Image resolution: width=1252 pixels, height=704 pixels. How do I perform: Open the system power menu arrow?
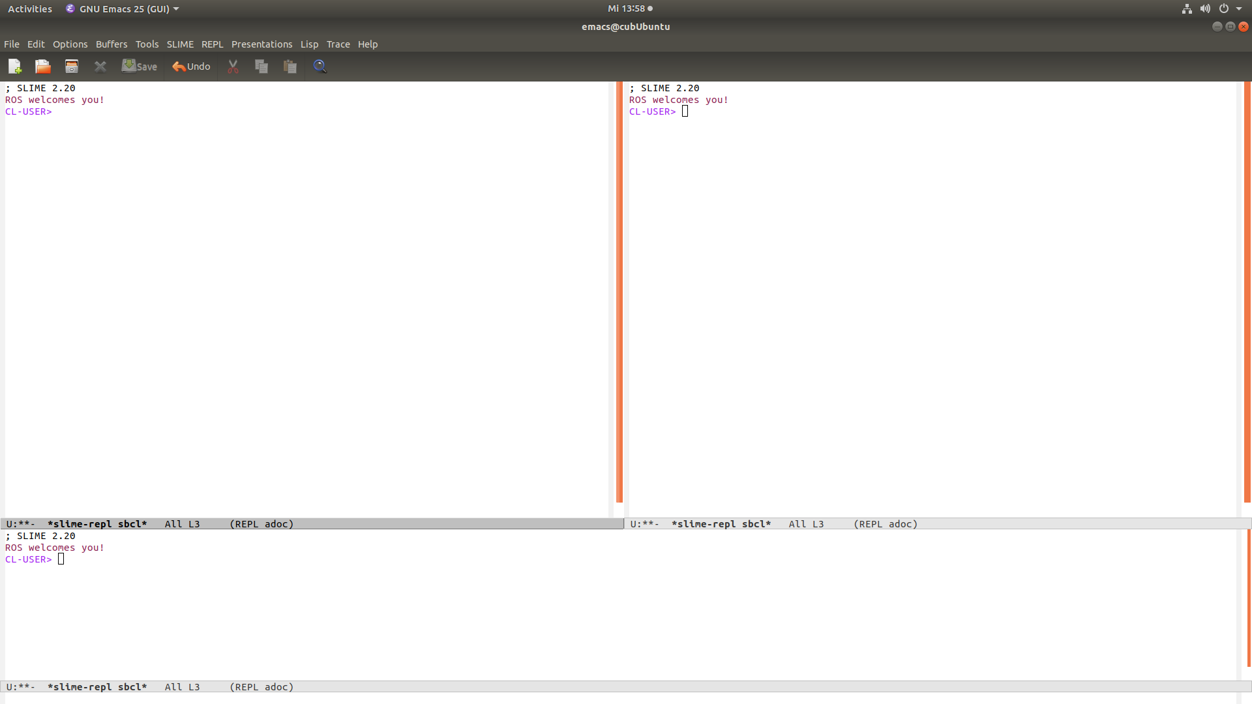coord(1239,9)
